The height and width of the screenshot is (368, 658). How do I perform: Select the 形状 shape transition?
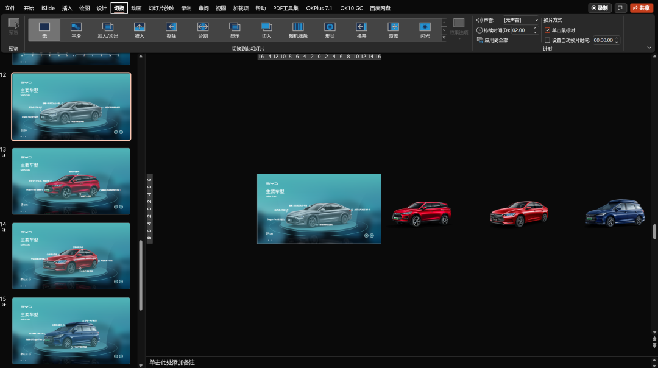pos(330,30)
